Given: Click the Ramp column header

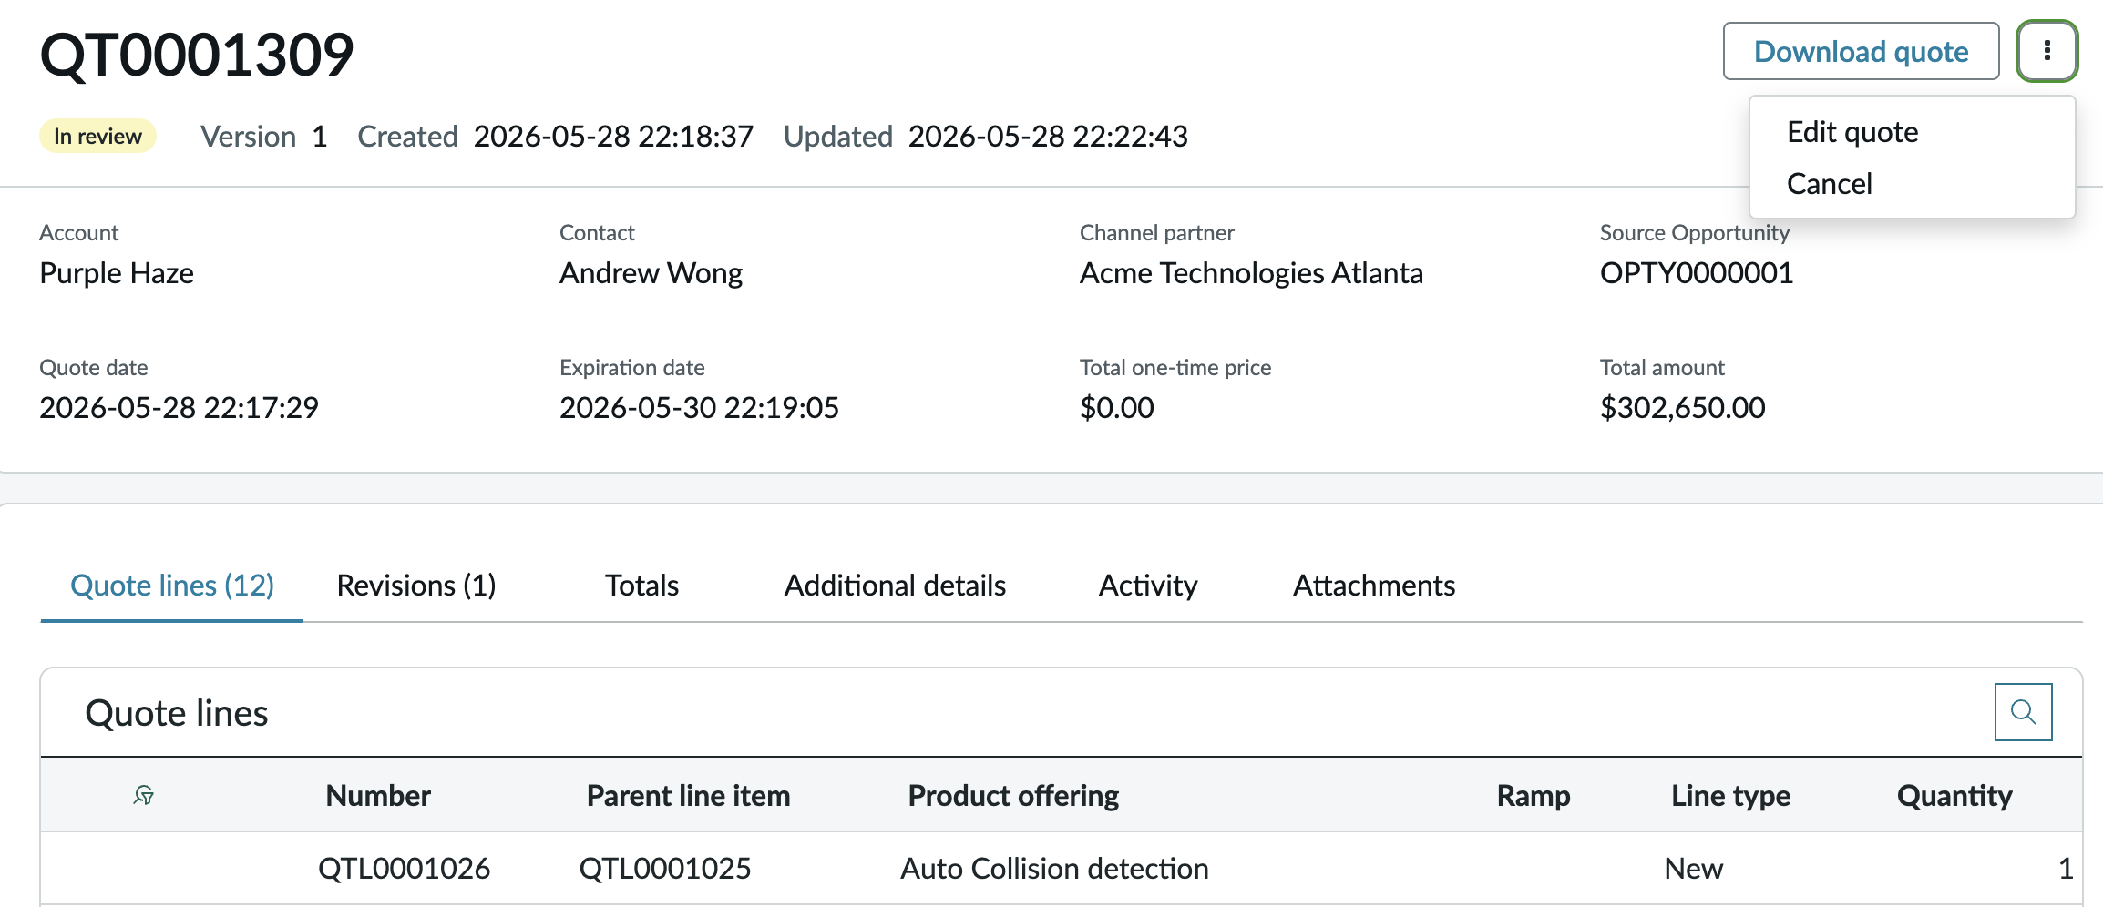Looking at the screenshot, I should (x=1534, y=796).
